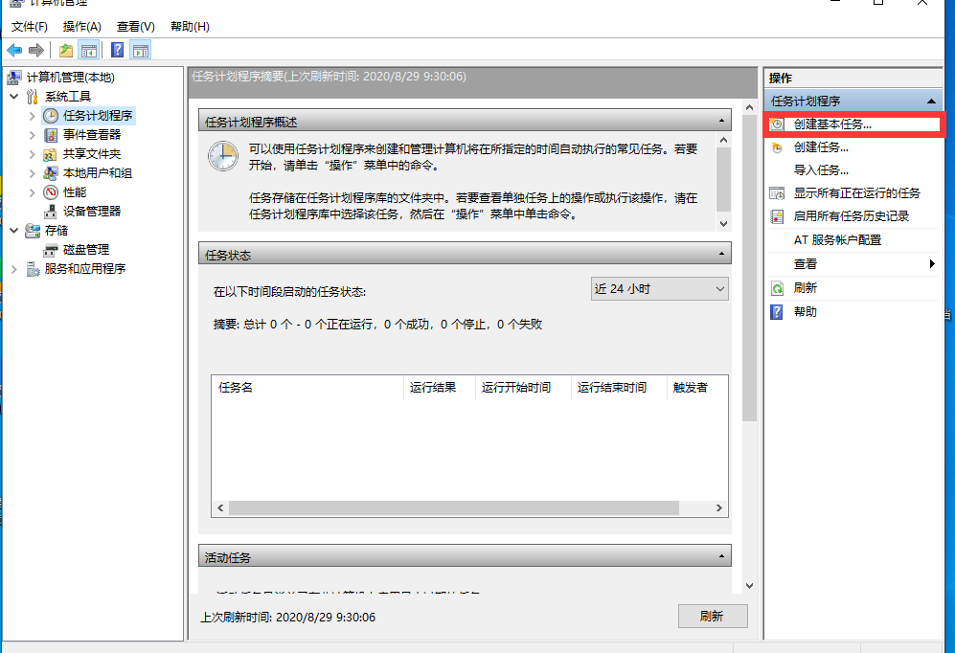955x653 pixels.
Task: Open the 操作(A) menu
Action: click(x=82, y=26)
